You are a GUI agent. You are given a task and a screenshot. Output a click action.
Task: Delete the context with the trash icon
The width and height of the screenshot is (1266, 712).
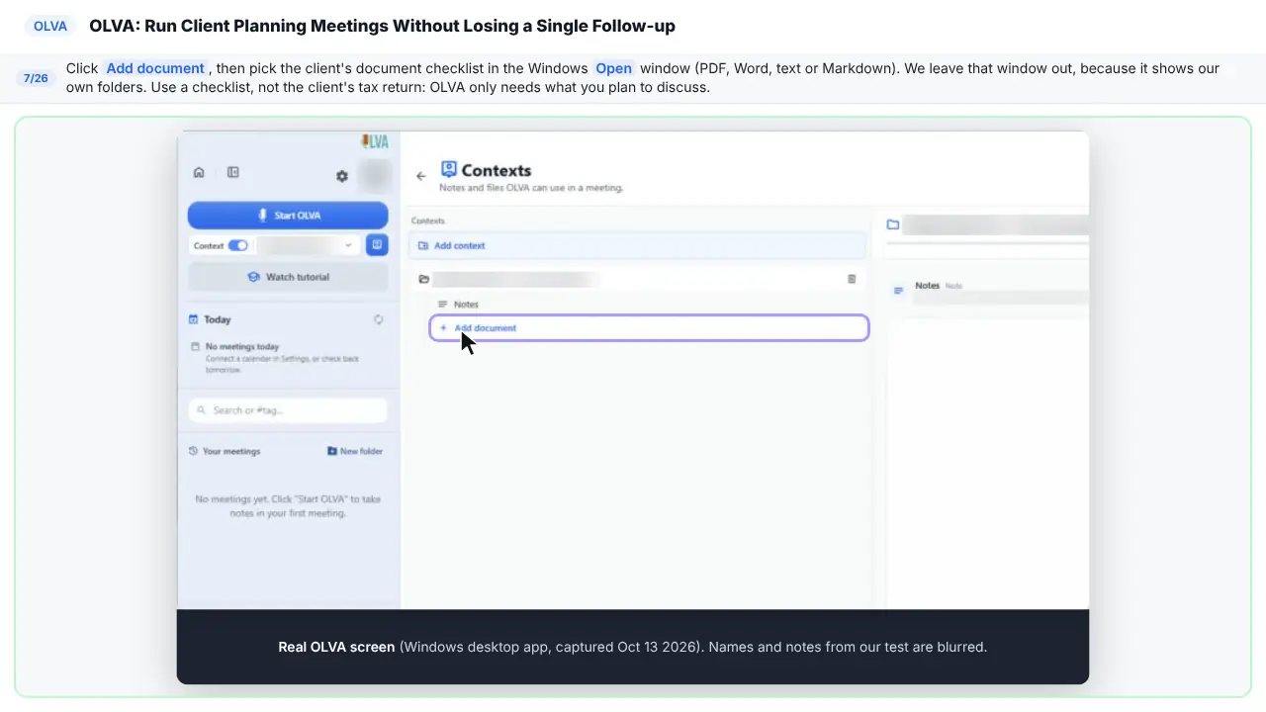coord(852,279)
